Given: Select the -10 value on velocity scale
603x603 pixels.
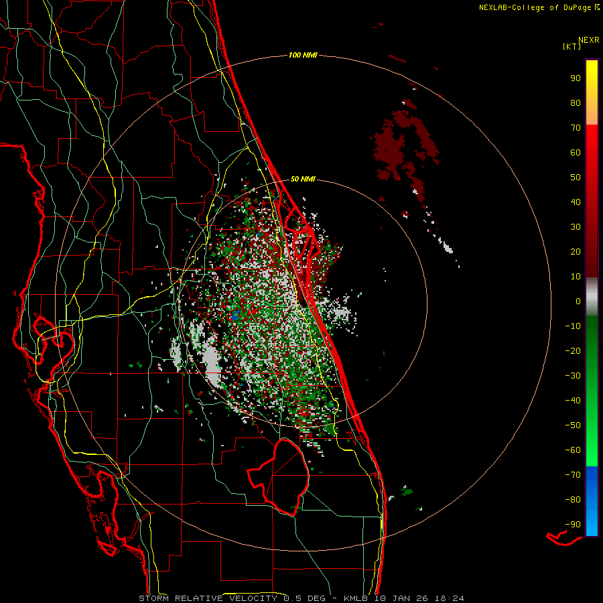Looking at the screenshot, I should [573, 326].
